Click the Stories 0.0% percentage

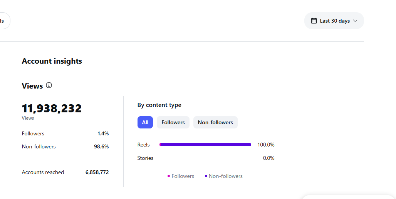269,158
